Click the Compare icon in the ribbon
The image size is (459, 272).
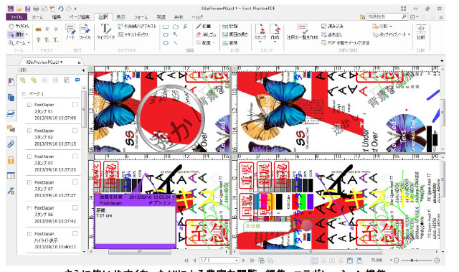(421, 32)
